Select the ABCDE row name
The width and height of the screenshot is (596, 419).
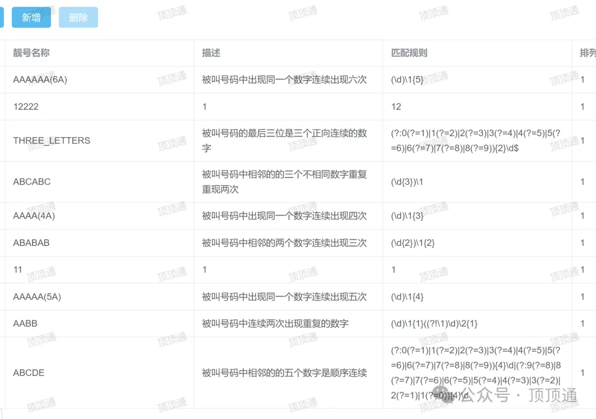(29, 373)
